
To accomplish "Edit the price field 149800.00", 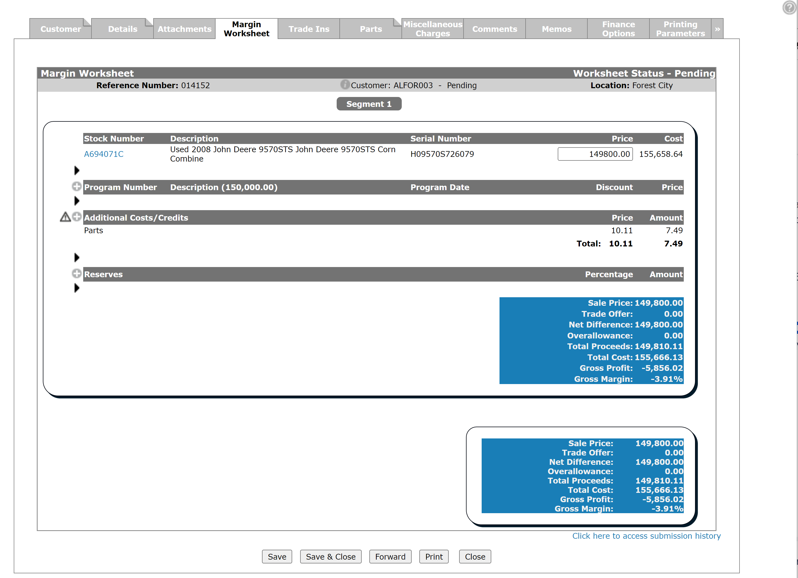I will pos(595,154).
